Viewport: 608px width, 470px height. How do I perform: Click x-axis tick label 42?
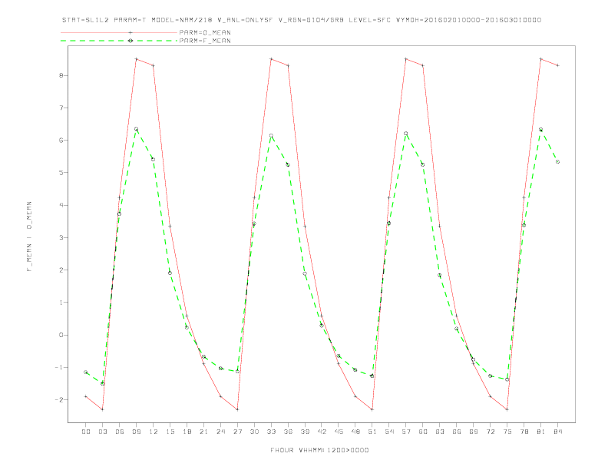pos(322,432)
